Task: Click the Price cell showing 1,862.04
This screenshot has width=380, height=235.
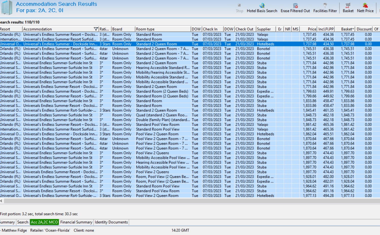Action: pyautogui.click(x=310, y=134)
